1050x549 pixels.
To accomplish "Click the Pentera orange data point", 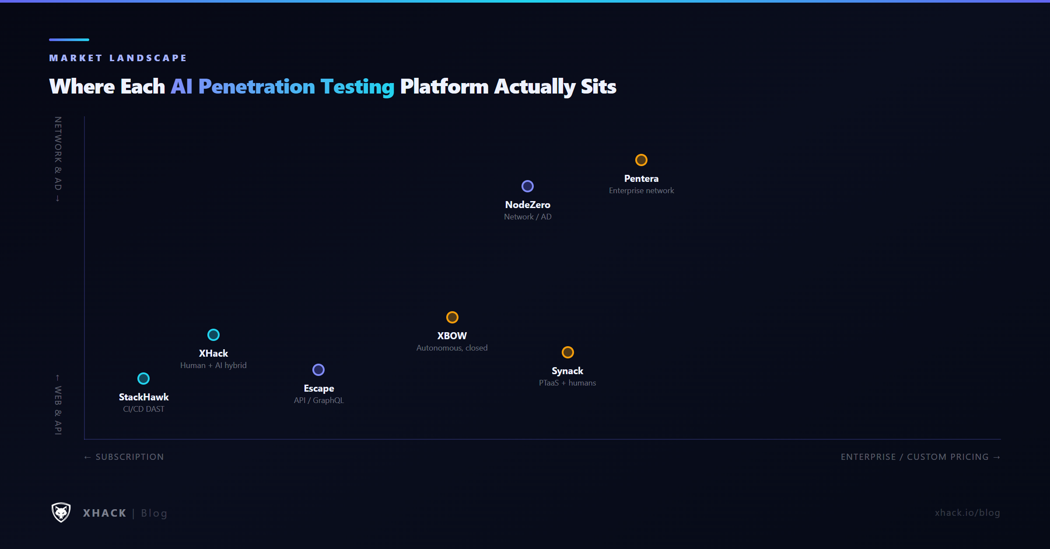I will [x=641, y=160].
